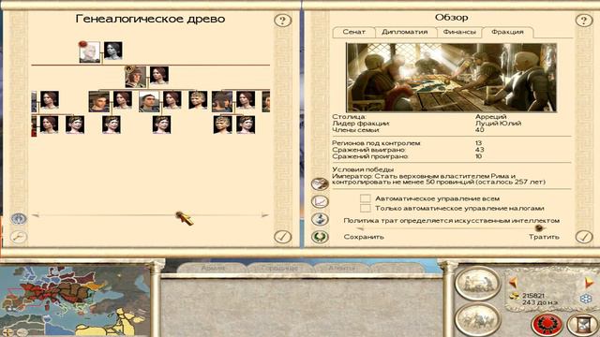Click the quill scroll icon in Обзор sidebar
The height and width of the screenshot is (337, 600).
(320, 184)
